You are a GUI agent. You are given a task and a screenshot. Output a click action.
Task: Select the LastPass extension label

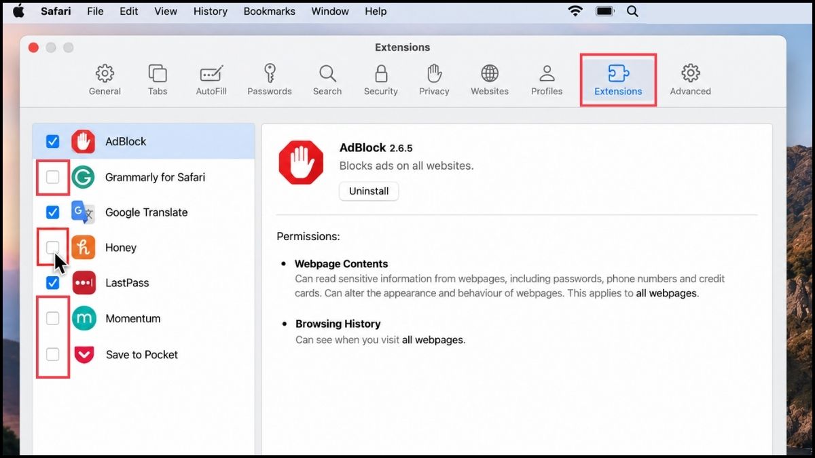[127, 283]
